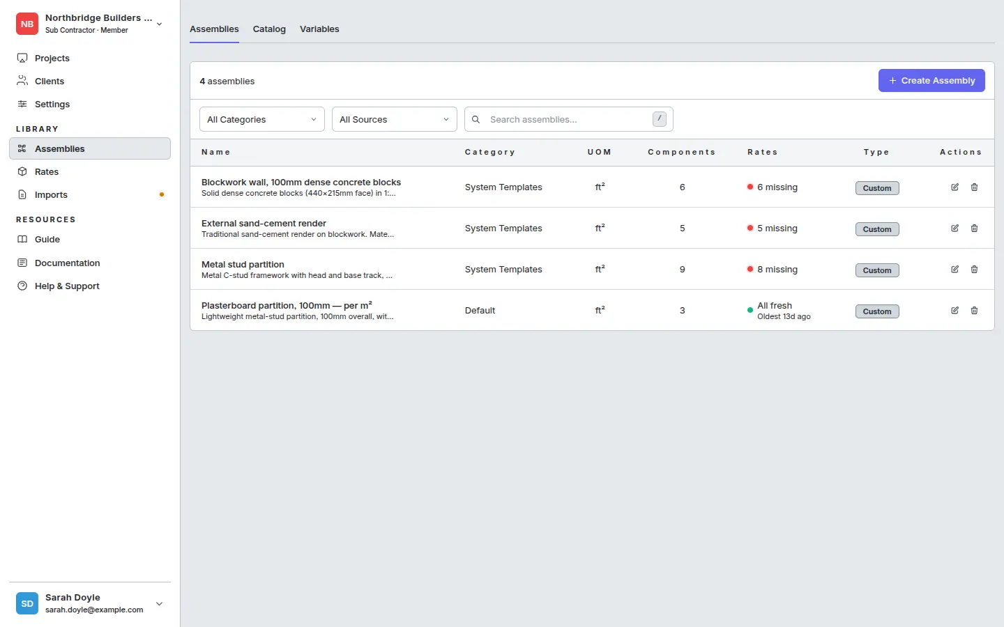Click the Custom badge for Blockwork wall
The width and height of the screenshot is (1004, 627).
tap(877, 188)
